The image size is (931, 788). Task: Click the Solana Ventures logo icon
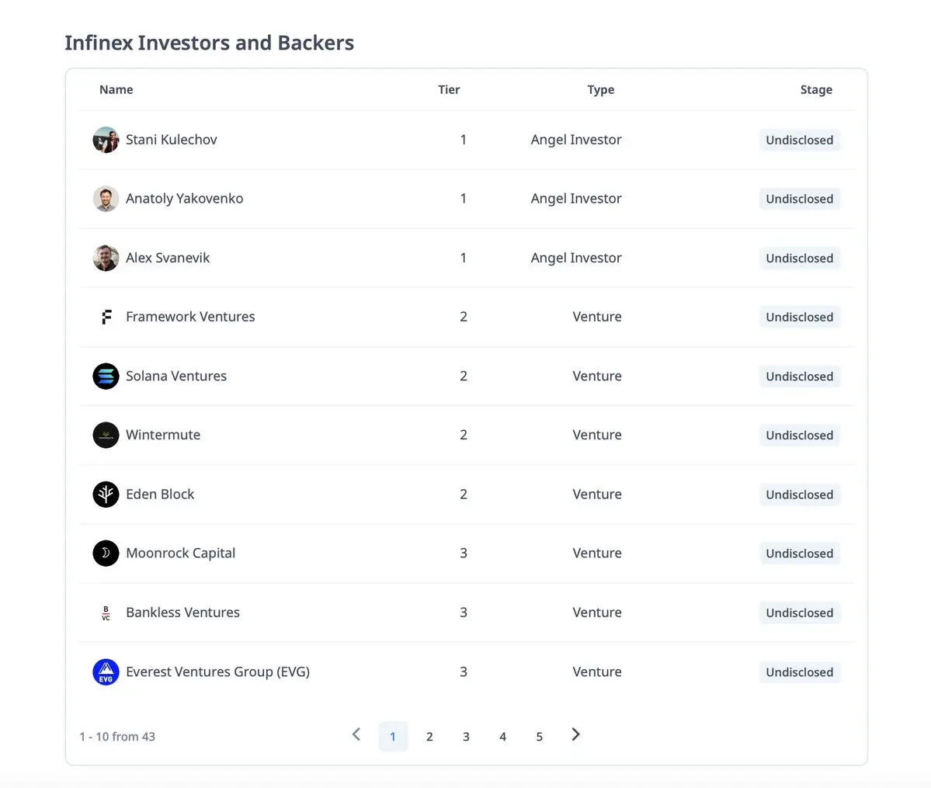point(106,376)
